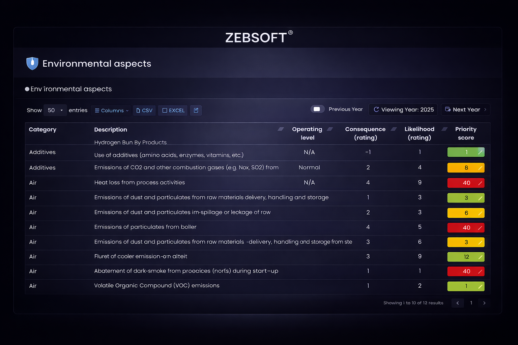Sort by Consequence rating using its sort icon
This screenshot has width=518, height=345.
(x=330, y=129)
